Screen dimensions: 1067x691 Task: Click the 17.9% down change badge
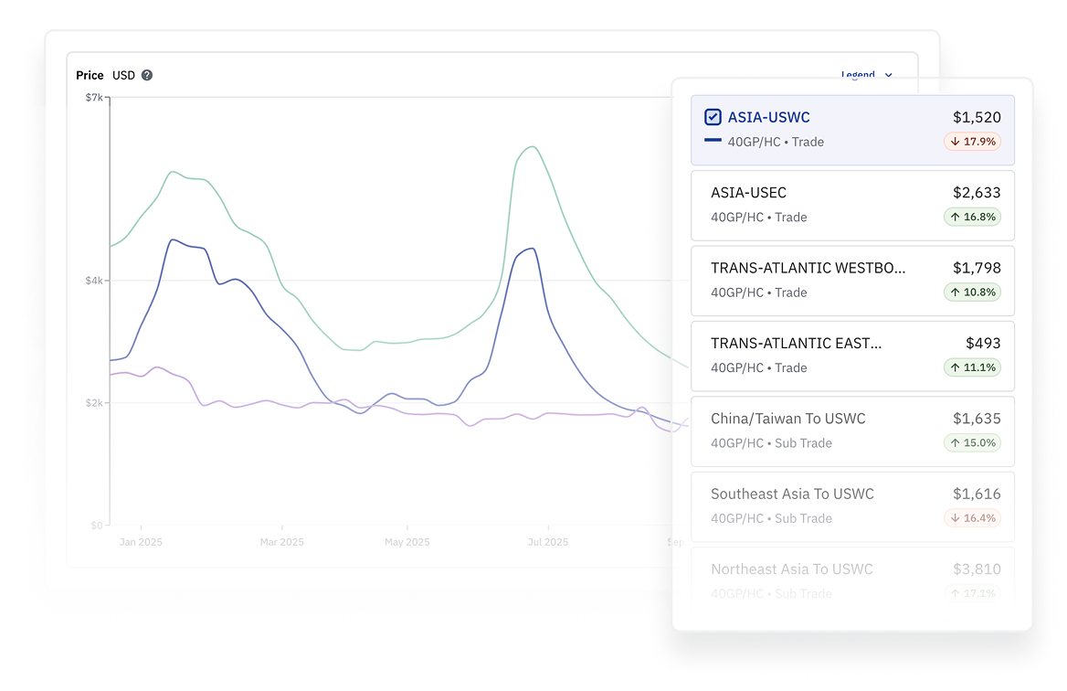click(972, 142)
